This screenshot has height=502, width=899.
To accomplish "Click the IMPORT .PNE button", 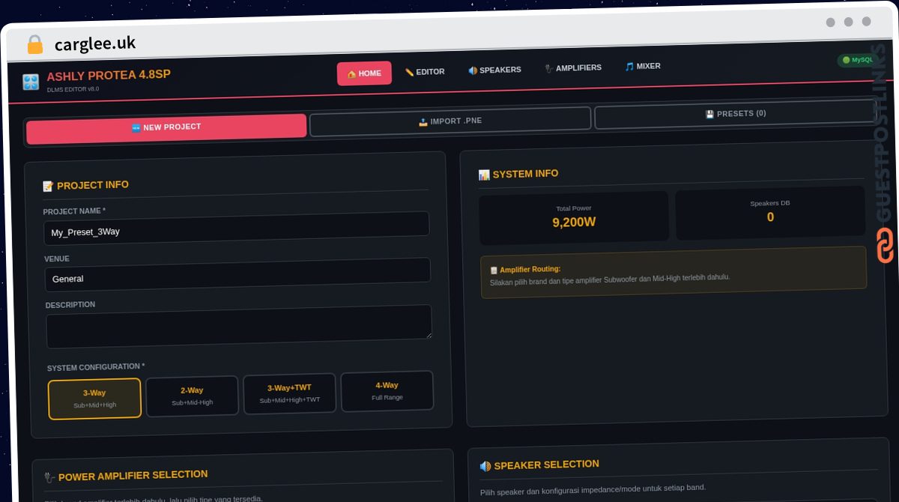I will 450,121.
